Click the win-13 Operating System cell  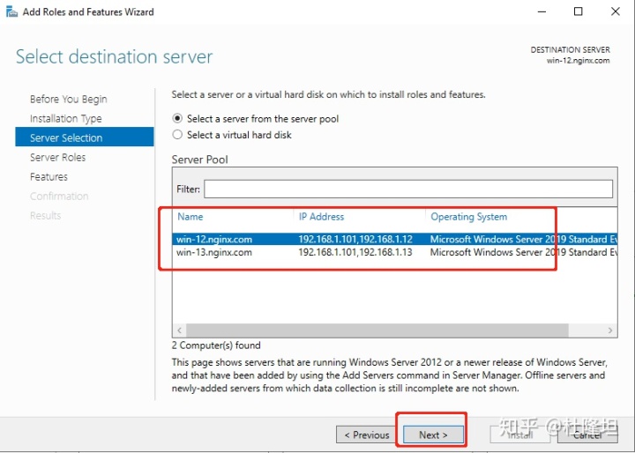point(524,252)
